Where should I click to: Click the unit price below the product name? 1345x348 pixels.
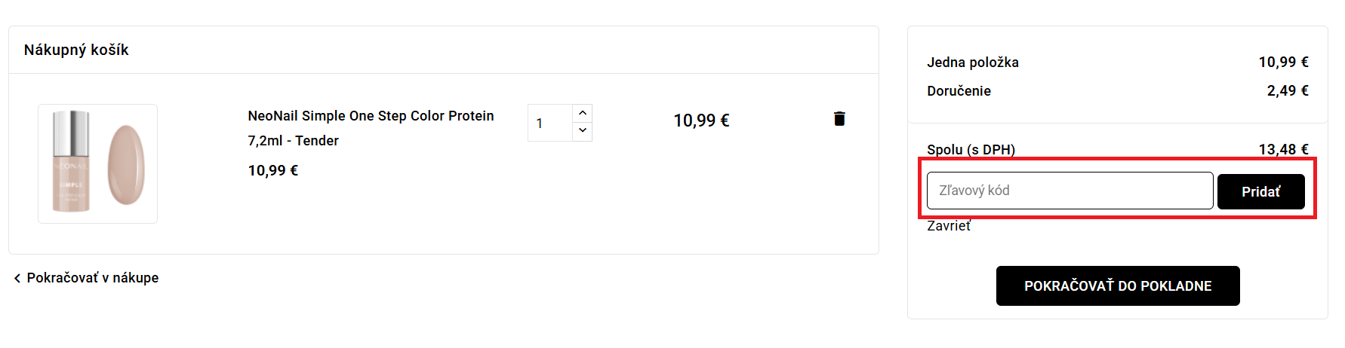(273, 171)
